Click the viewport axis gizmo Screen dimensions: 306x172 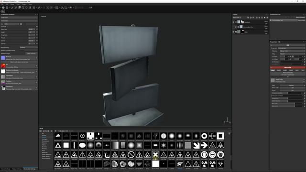227,121
